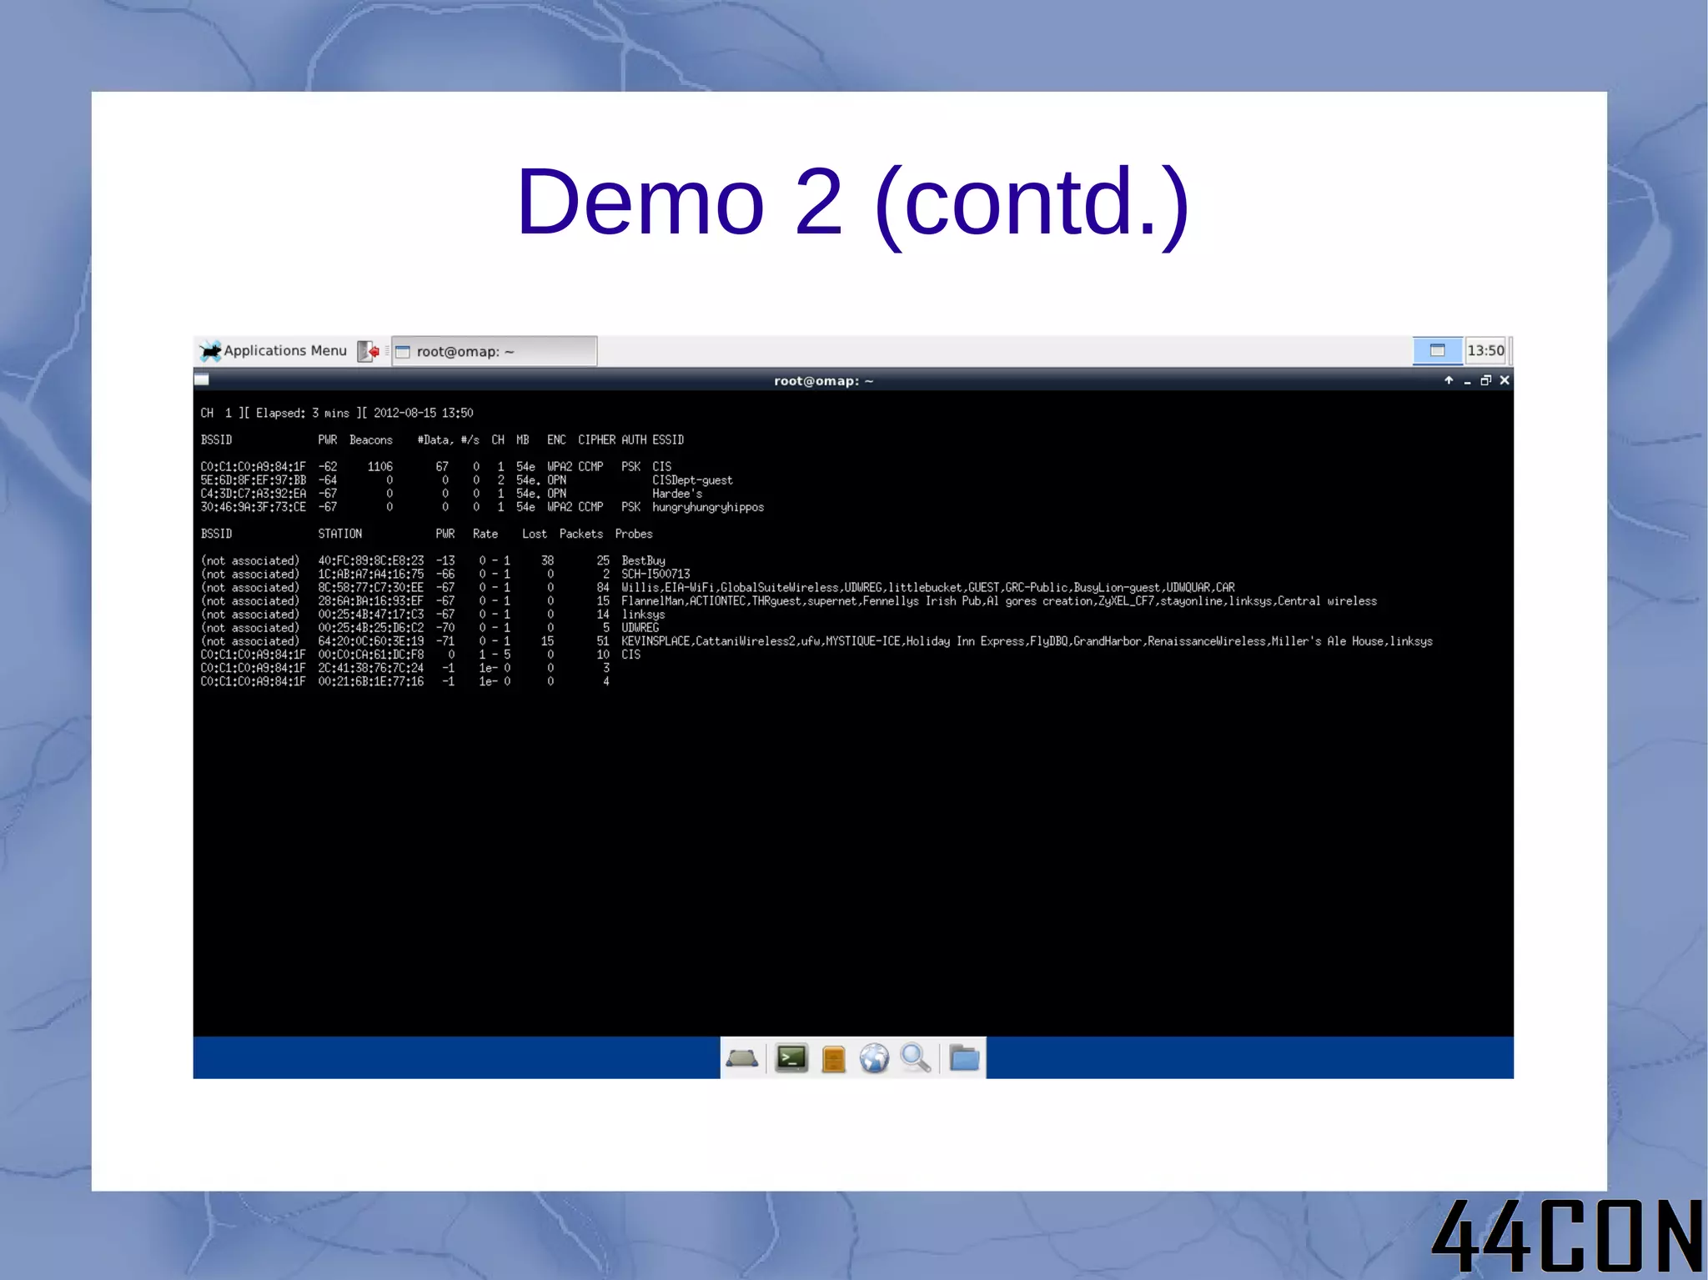1708x1280 pixels.
Task: Click the Elapsed: 3 mins header text
Action: pos(303,414)
